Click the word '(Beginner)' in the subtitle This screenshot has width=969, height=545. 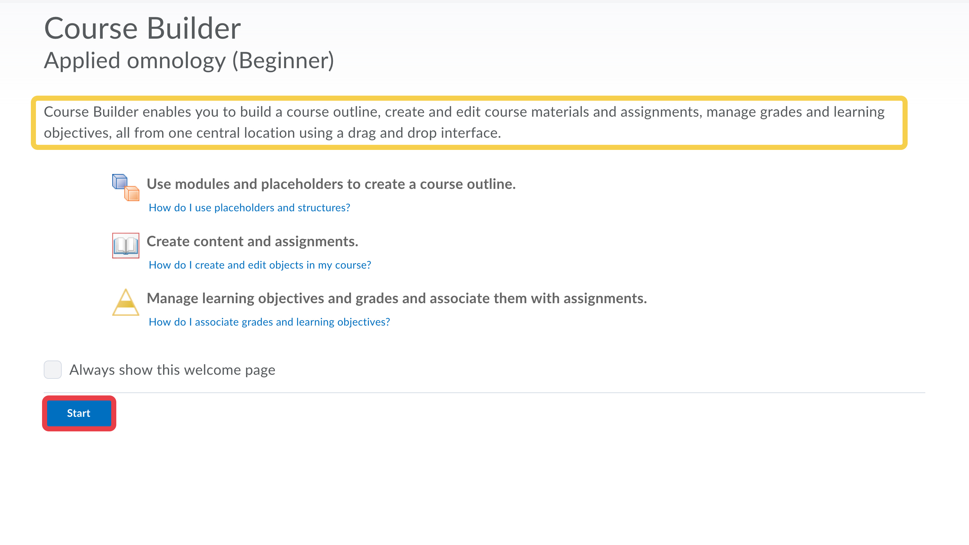tap(283, 61)
